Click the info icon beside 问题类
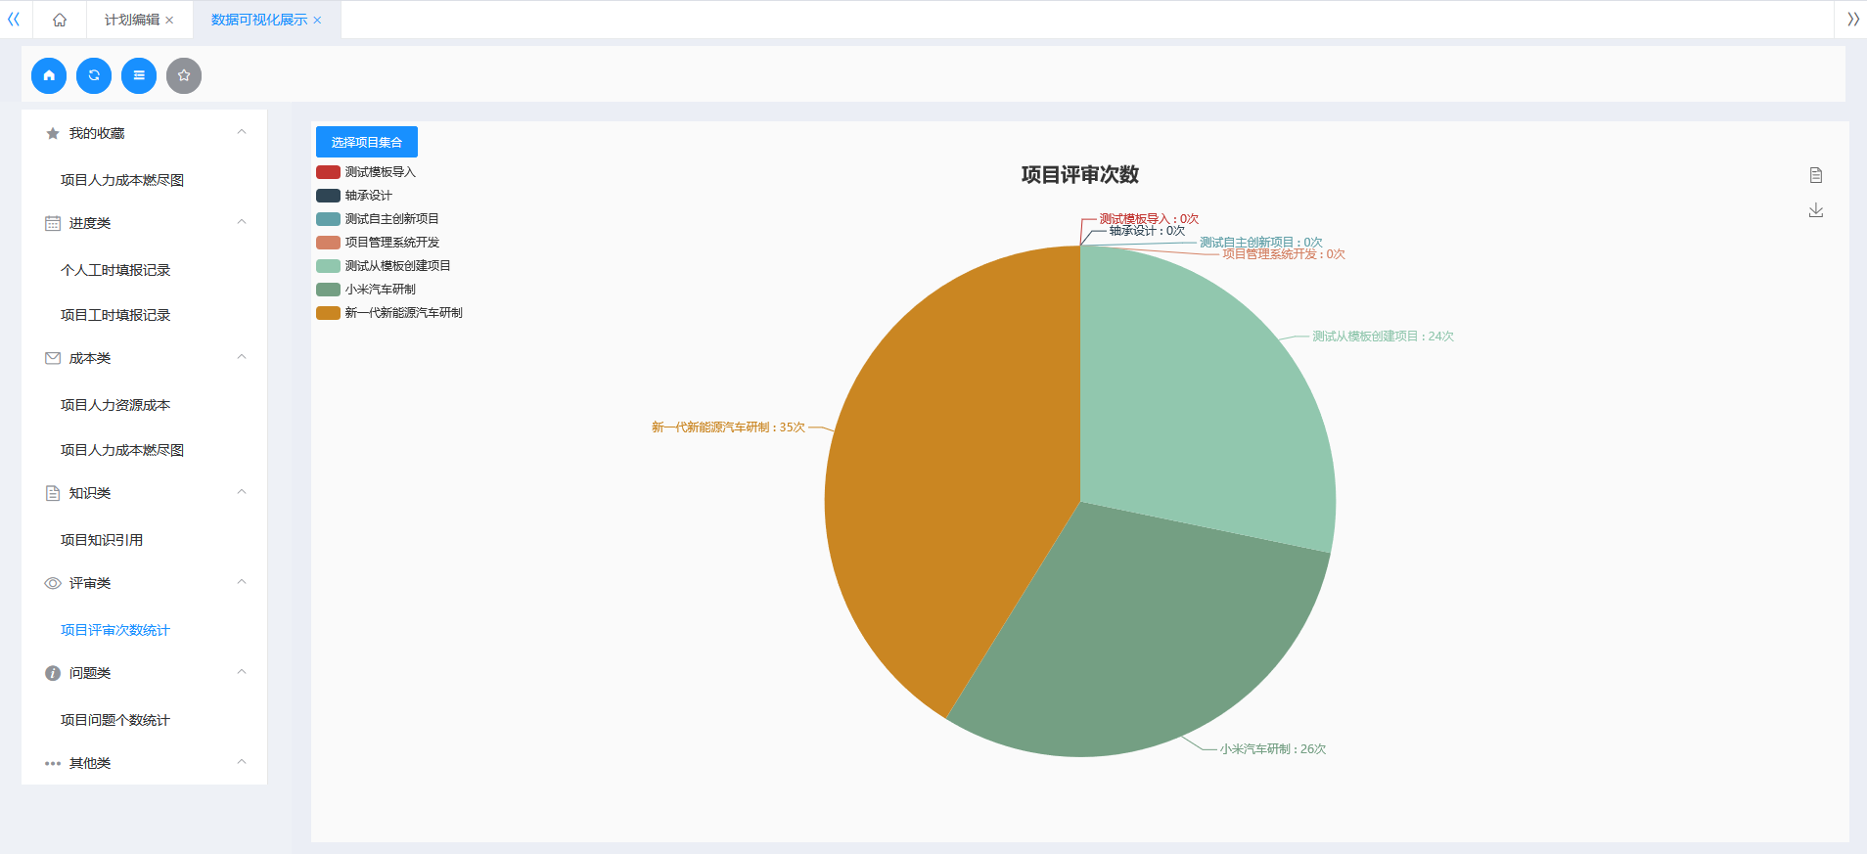Image resolution: width=1867 pixels, height=854 pixels. point(53,673)
